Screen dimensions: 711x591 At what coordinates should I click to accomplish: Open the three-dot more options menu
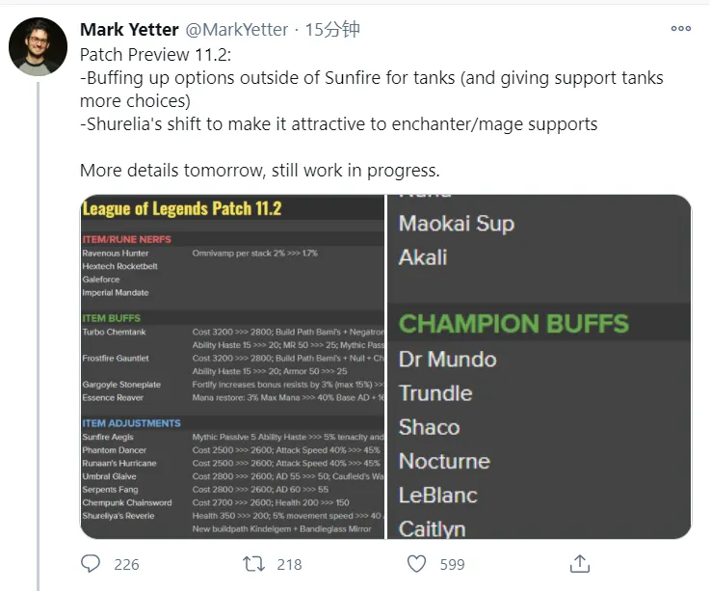tap(680, 28)
